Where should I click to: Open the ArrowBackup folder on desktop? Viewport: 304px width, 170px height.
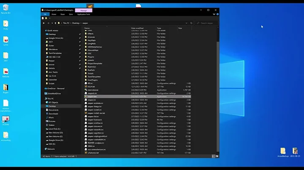(x=283, y=152)
